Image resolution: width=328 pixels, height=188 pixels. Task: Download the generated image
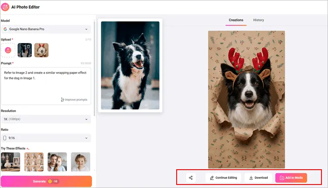(258, 178)
